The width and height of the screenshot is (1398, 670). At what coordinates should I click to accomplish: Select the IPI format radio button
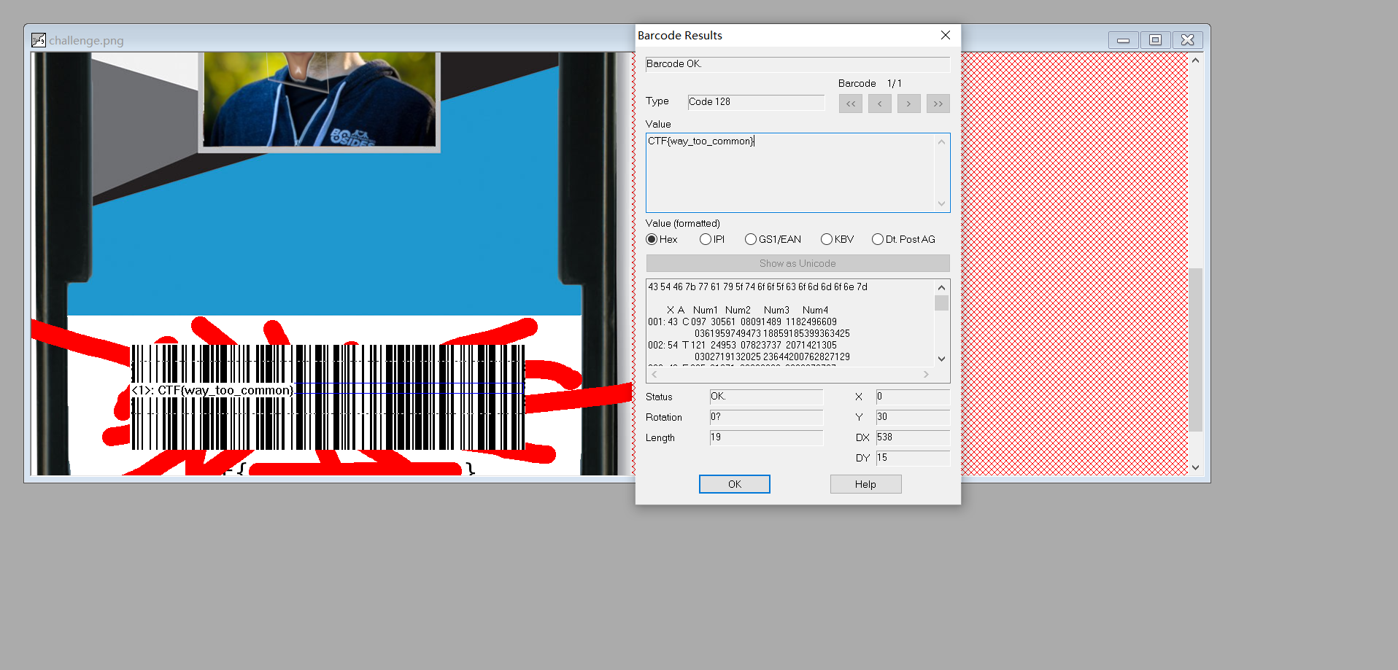point(705,239)
